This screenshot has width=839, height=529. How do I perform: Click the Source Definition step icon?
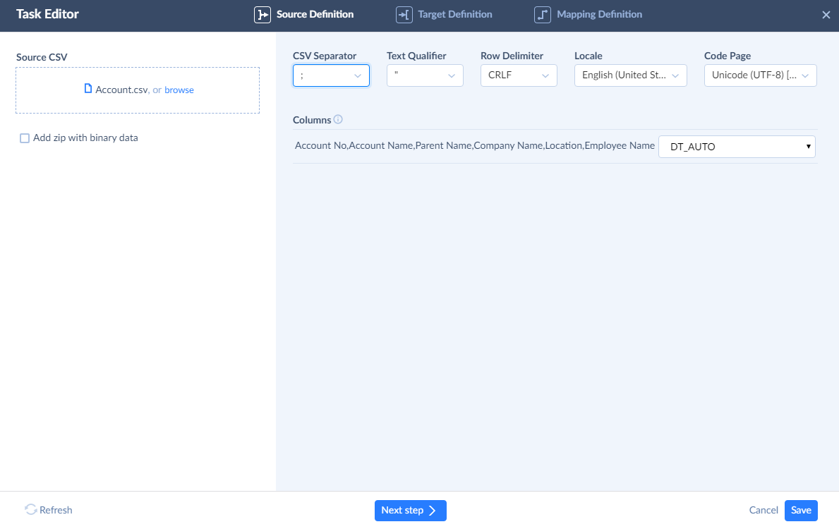click(x=262, y=14)
